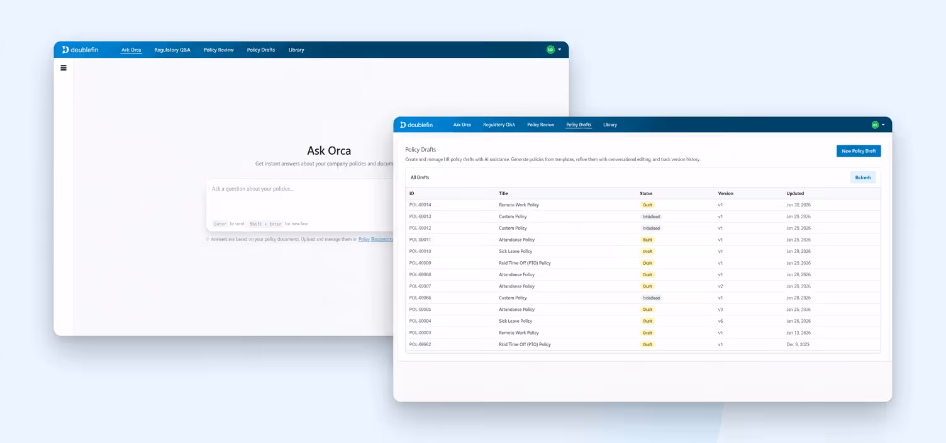Click the Policy Documents link
Viewport: 946px width, 443px height.
point(376,239)
